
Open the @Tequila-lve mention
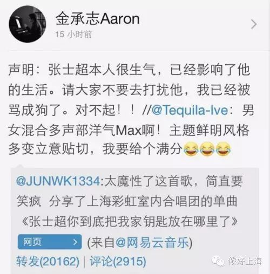tap(190, 110)
